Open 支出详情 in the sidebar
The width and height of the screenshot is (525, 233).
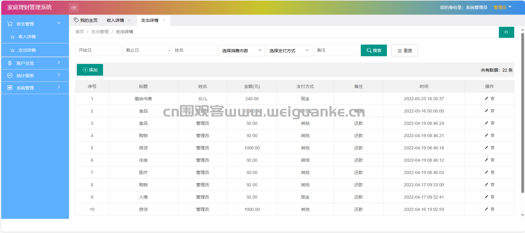[x=35, y=50]
